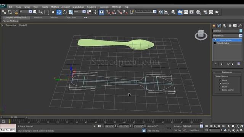Open the Edit menu
The width and height of the screenshot is (244, 137).
pyautogui.click(x=11, y=7)
